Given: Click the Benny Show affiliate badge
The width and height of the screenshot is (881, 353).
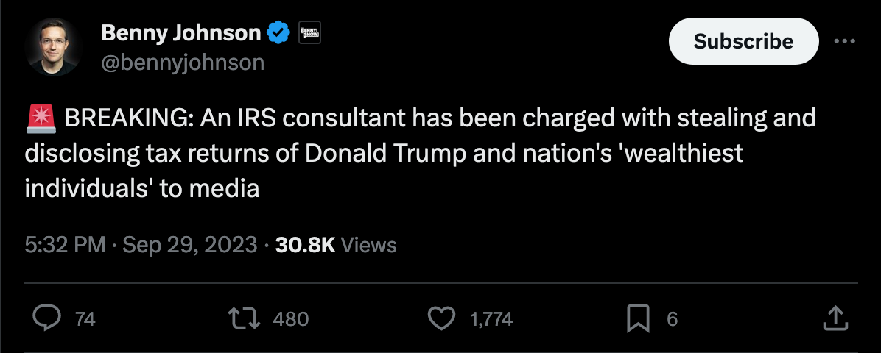Looking at the screenshot, I should tap(309, 32).
